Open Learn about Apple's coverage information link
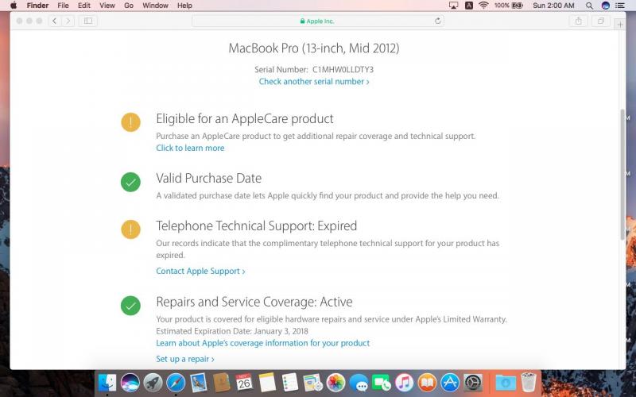 [263, 343]
